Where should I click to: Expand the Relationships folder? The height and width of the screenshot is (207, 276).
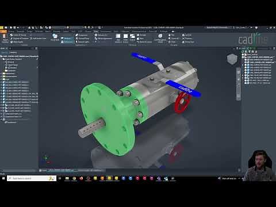pyautogui.click(x=1, y=74)
